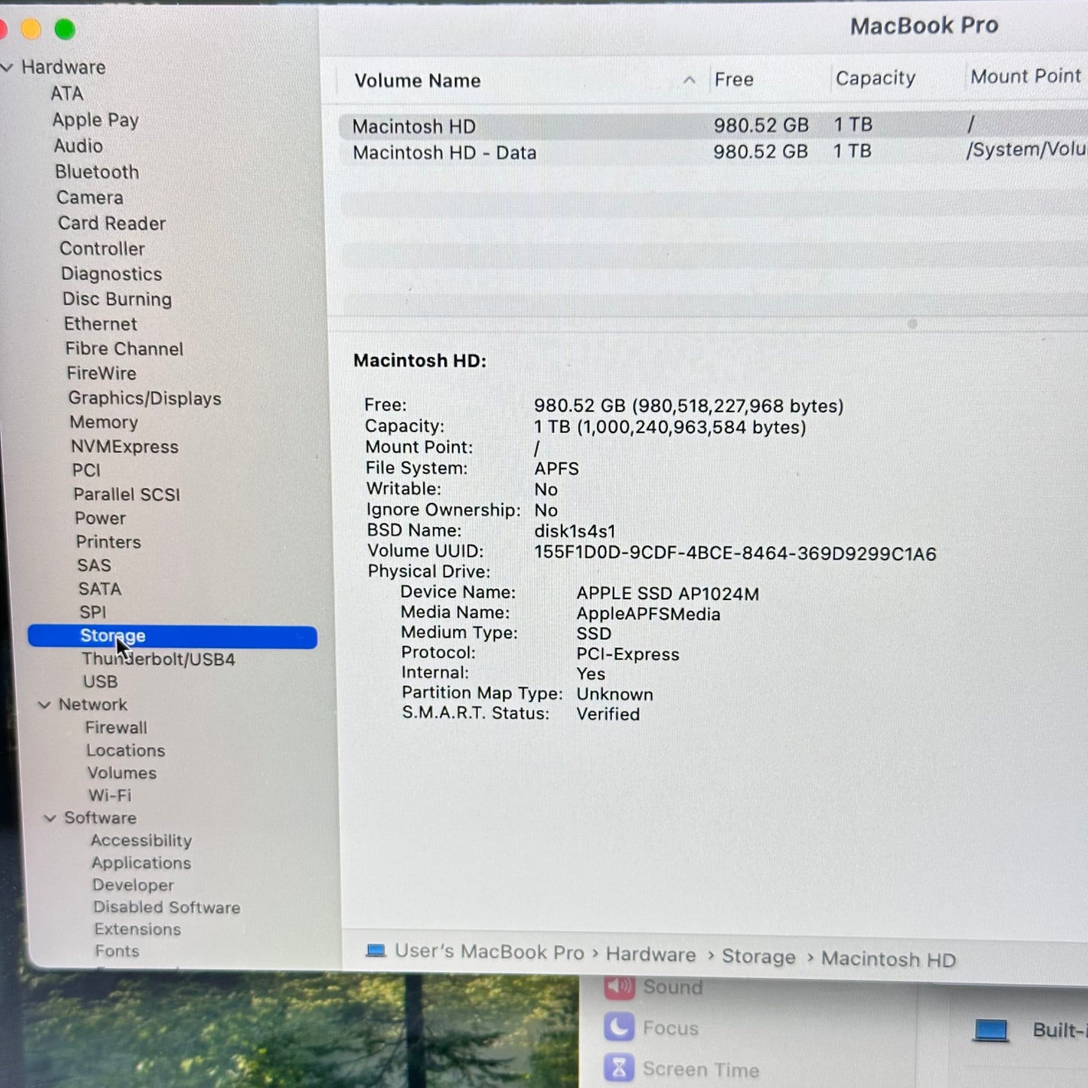Select USB in the Hardware list
Image resolution: width=1088 pixels, height=1088 pixels.
100,681
